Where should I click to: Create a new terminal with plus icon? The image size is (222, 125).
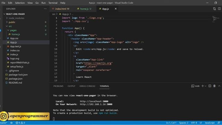tap(203, 86)
